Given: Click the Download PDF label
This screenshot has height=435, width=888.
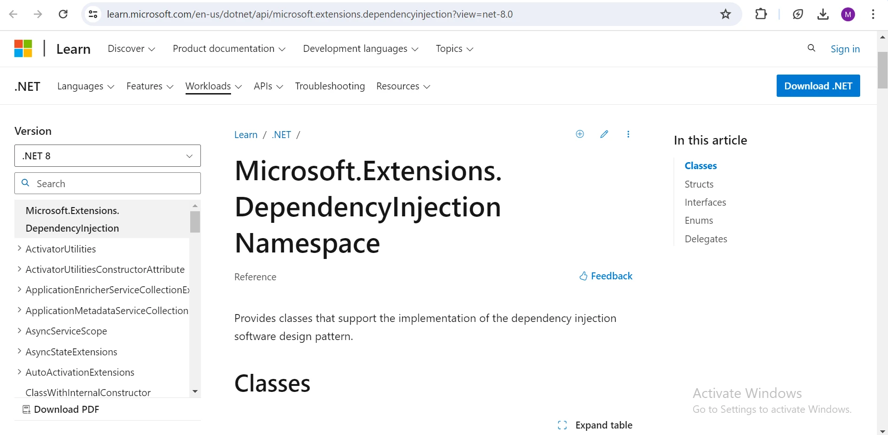Looking at the screenshot, I should (66, 410).
